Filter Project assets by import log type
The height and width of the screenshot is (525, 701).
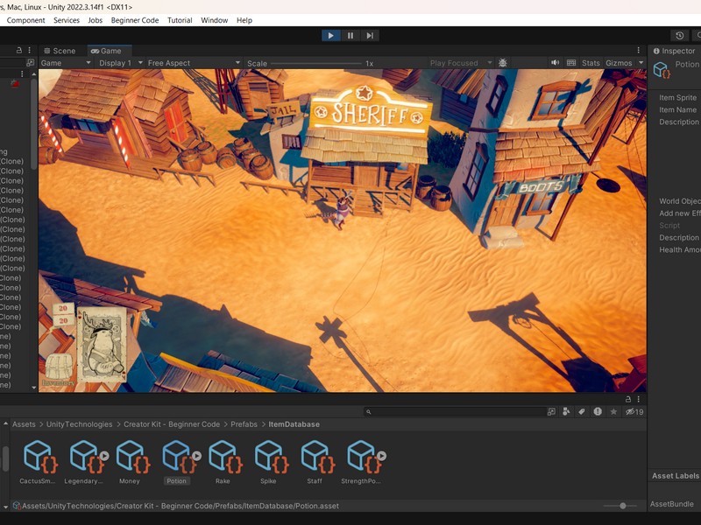598,411
